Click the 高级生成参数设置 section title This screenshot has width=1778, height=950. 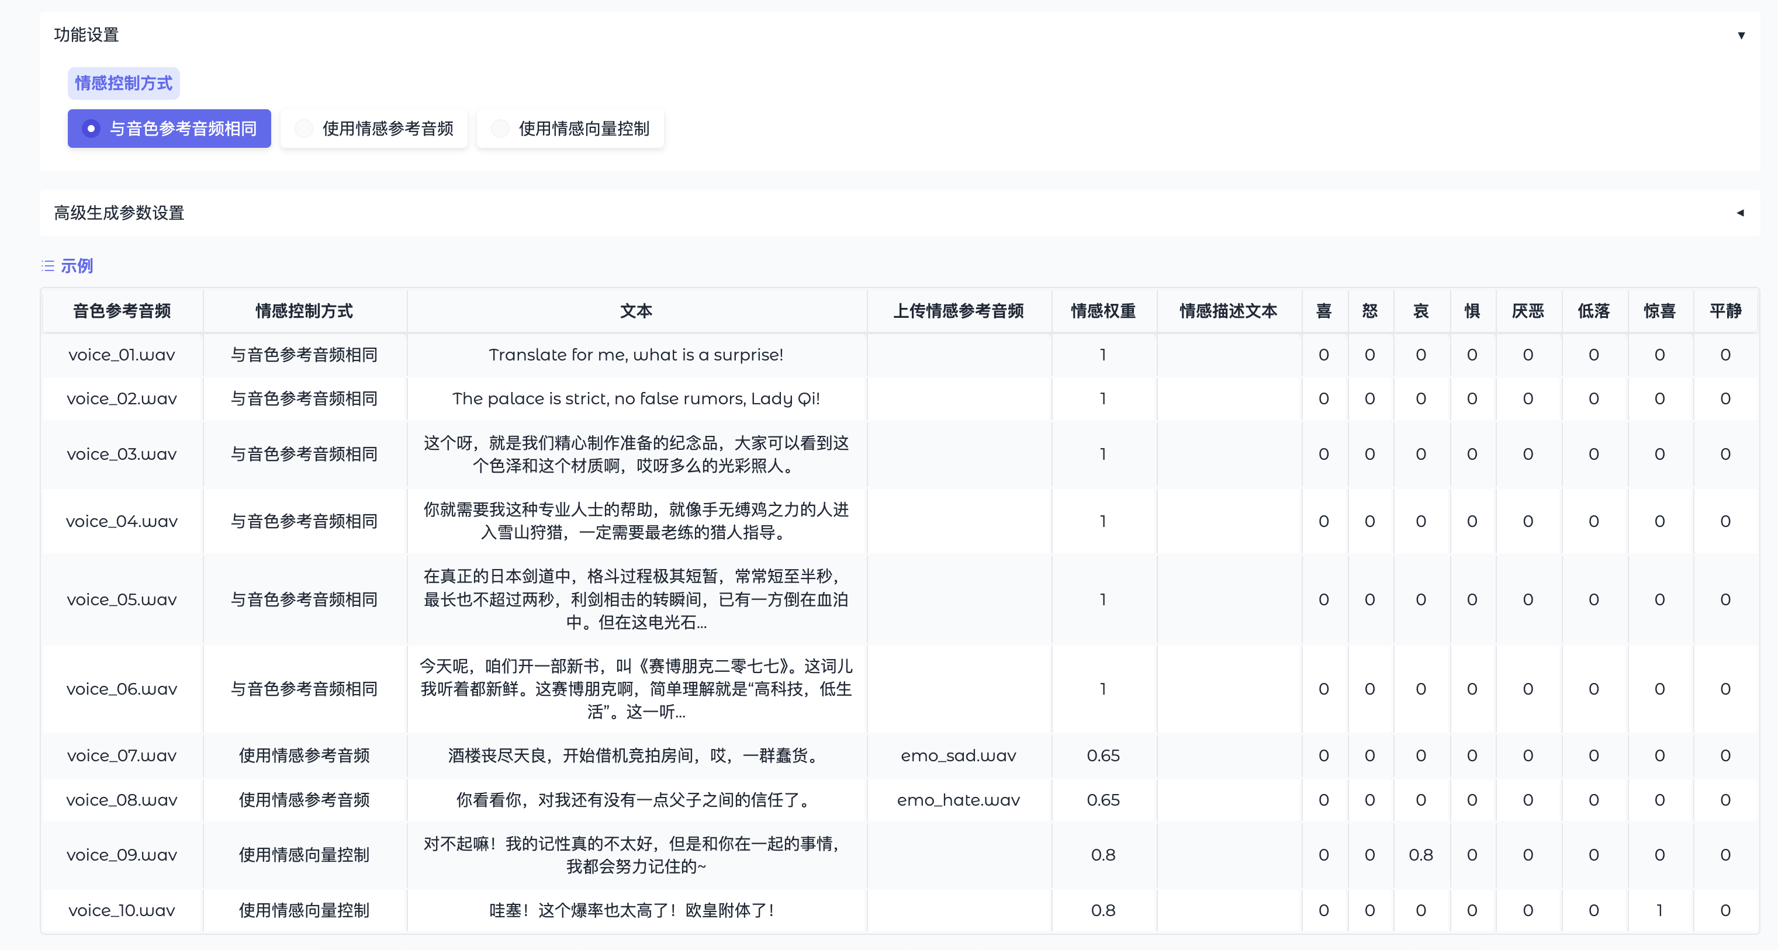[x=119, y=213]
